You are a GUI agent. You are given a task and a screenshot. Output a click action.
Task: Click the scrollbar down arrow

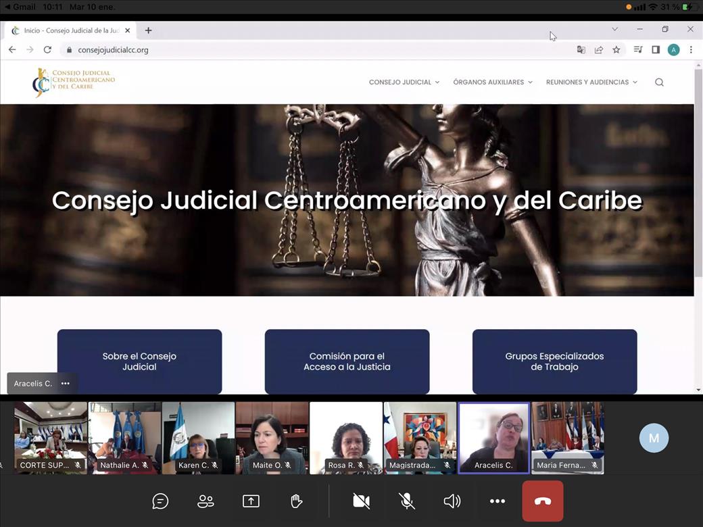point(698,390)
